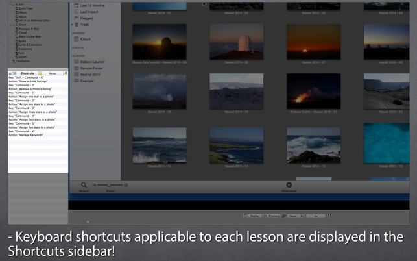The height and width of the screenshot is (261, 417).
Task: Click the Search magnifier icon
Action: point(84,185)
